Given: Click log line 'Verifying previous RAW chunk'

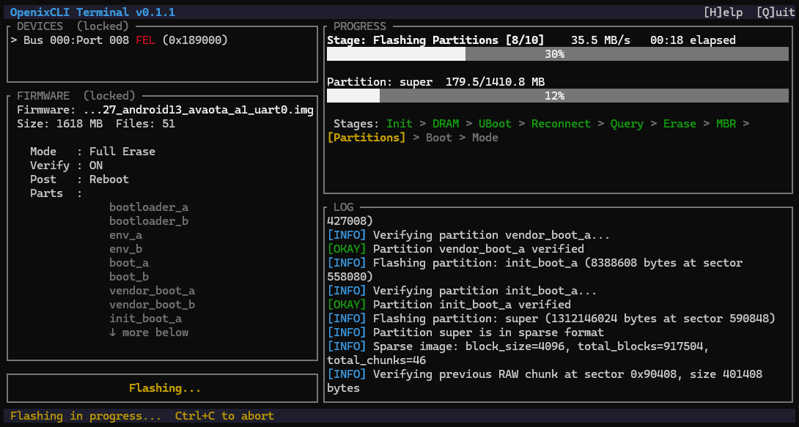Looking at the screenshot, I should (544, 381).
